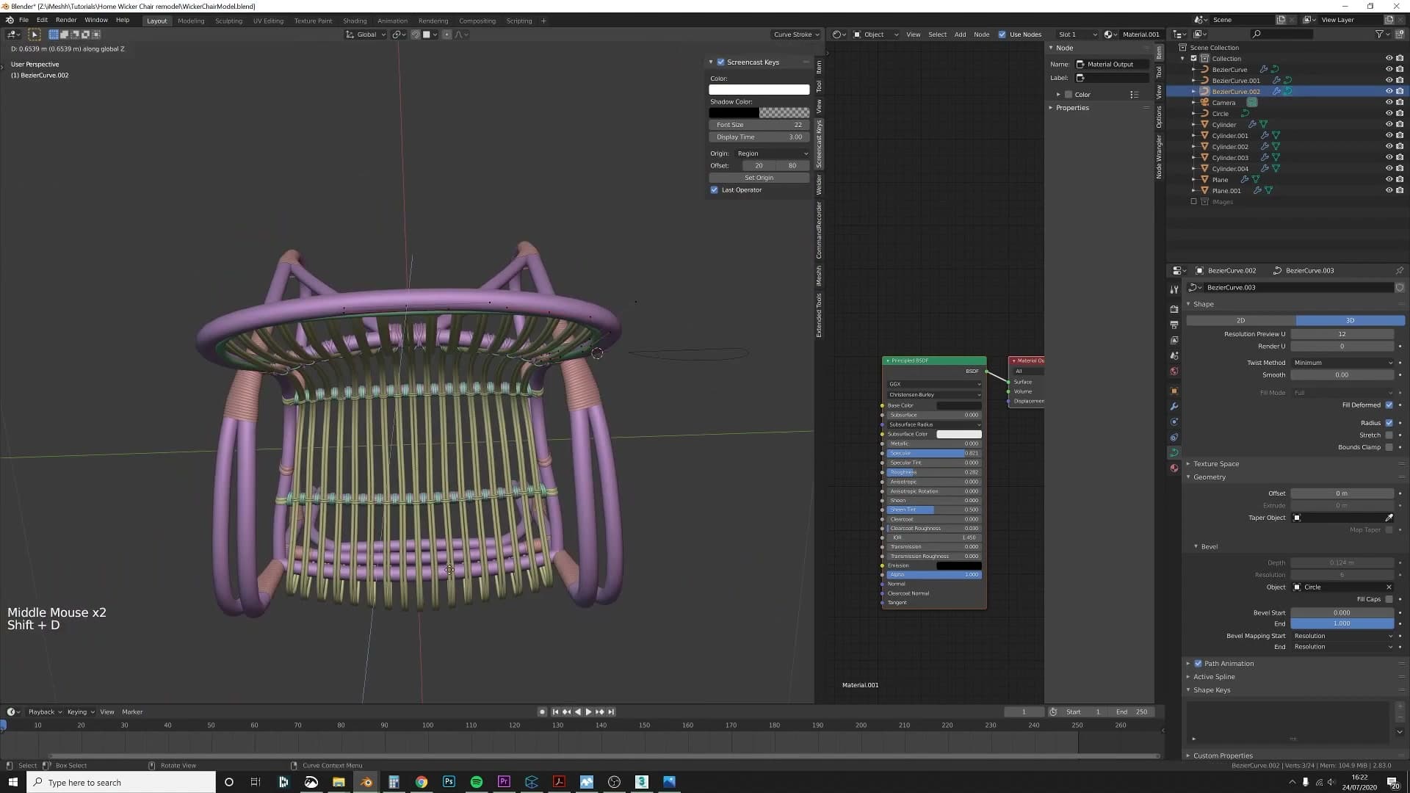Open the Twist Method Minimum dropdown
This screenshot has width=1410, height=793.
(x=1342, y=363)
